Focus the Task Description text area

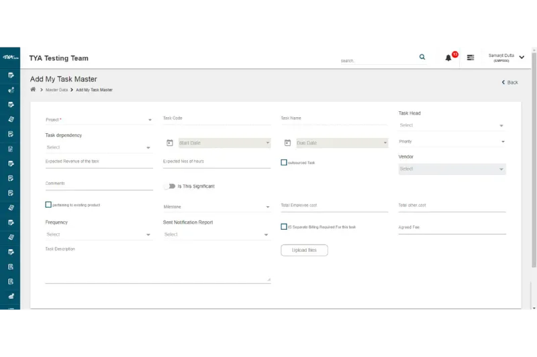(x=158, y=267)
